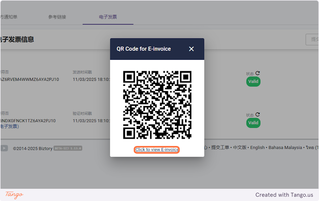Click the QR Code for E-invoice title
The image size is (319, 201).
pyautogui.click(x=144, y=49)
